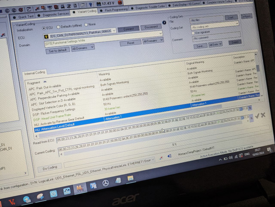Click the Connect button
275x207 pixels.
point(129,29)
